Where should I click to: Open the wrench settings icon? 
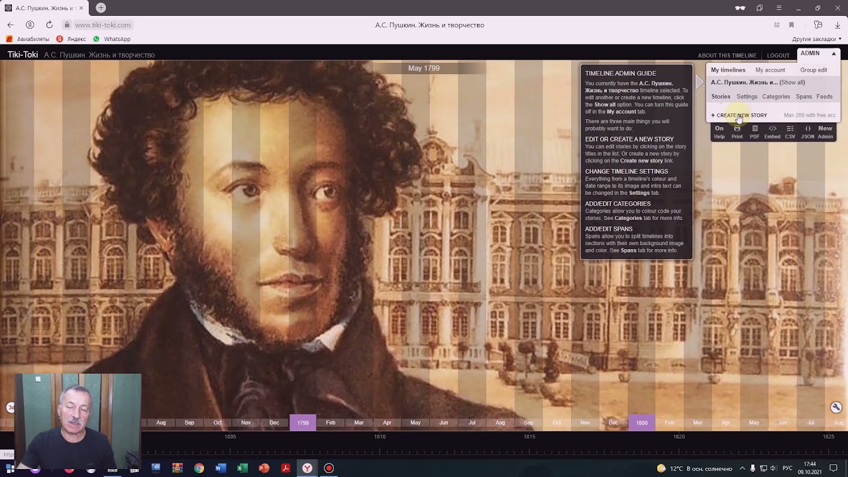click(x=836, y=407)
